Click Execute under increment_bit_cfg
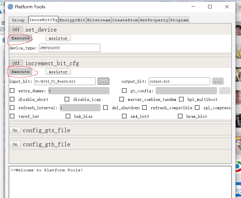 coord(20,72)
